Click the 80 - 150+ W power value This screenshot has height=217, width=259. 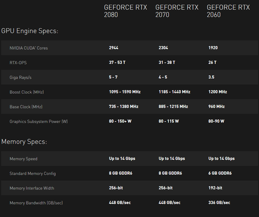coord(120,121)
